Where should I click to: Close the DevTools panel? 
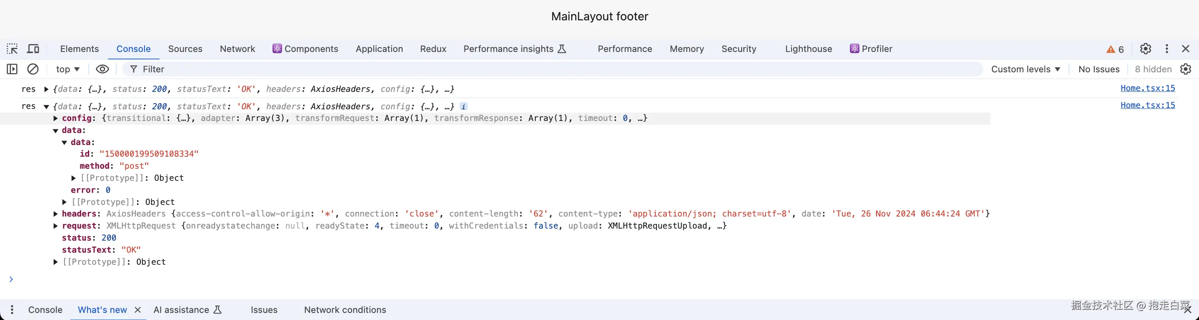point(1186,49)
